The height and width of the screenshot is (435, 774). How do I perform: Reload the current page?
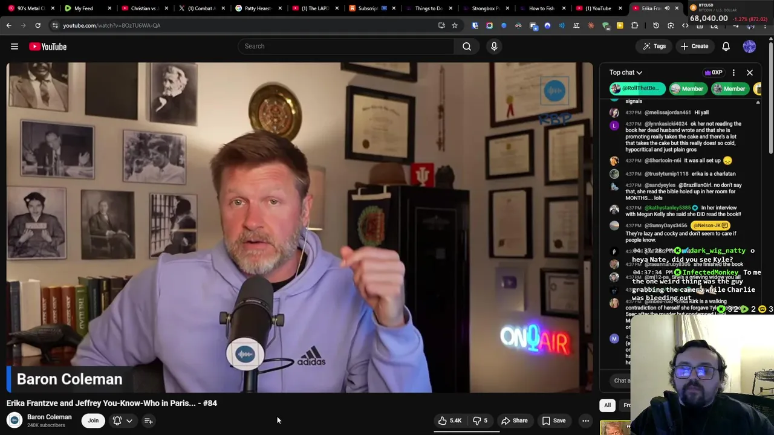[x=37, y=25]
